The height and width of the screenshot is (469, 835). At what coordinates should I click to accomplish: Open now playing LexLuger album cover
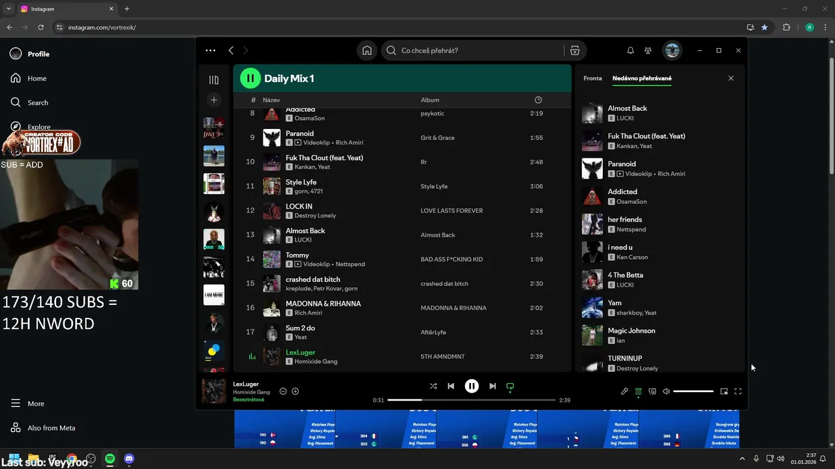click(214, 391)
